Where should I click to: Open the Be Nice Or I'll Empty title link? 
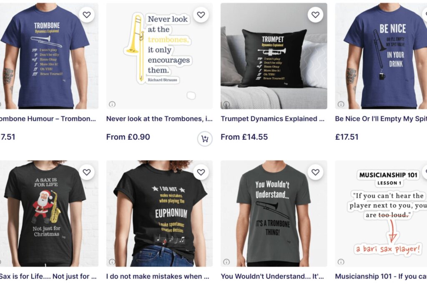pyautogui.click(x=381, y=119)
